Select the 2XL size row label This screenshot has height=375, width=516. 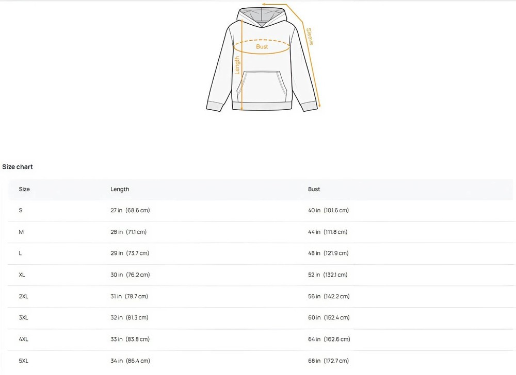(x=23, y=297)
